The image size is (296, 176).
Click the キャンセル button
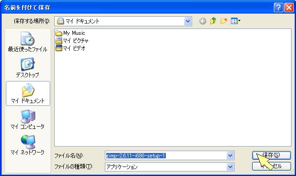(271, 166)
